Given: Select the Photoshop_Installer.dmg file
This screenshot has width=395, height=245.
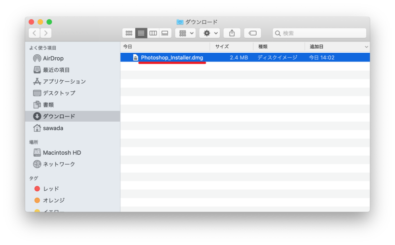Looking at the screenshot, I should tap(245, 57).
